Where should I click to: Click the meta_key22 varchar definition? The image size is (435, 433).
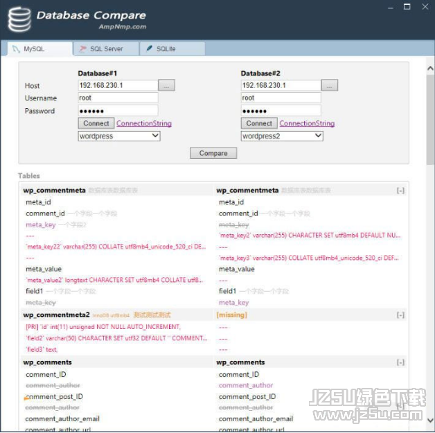click(x=116, y=247)
